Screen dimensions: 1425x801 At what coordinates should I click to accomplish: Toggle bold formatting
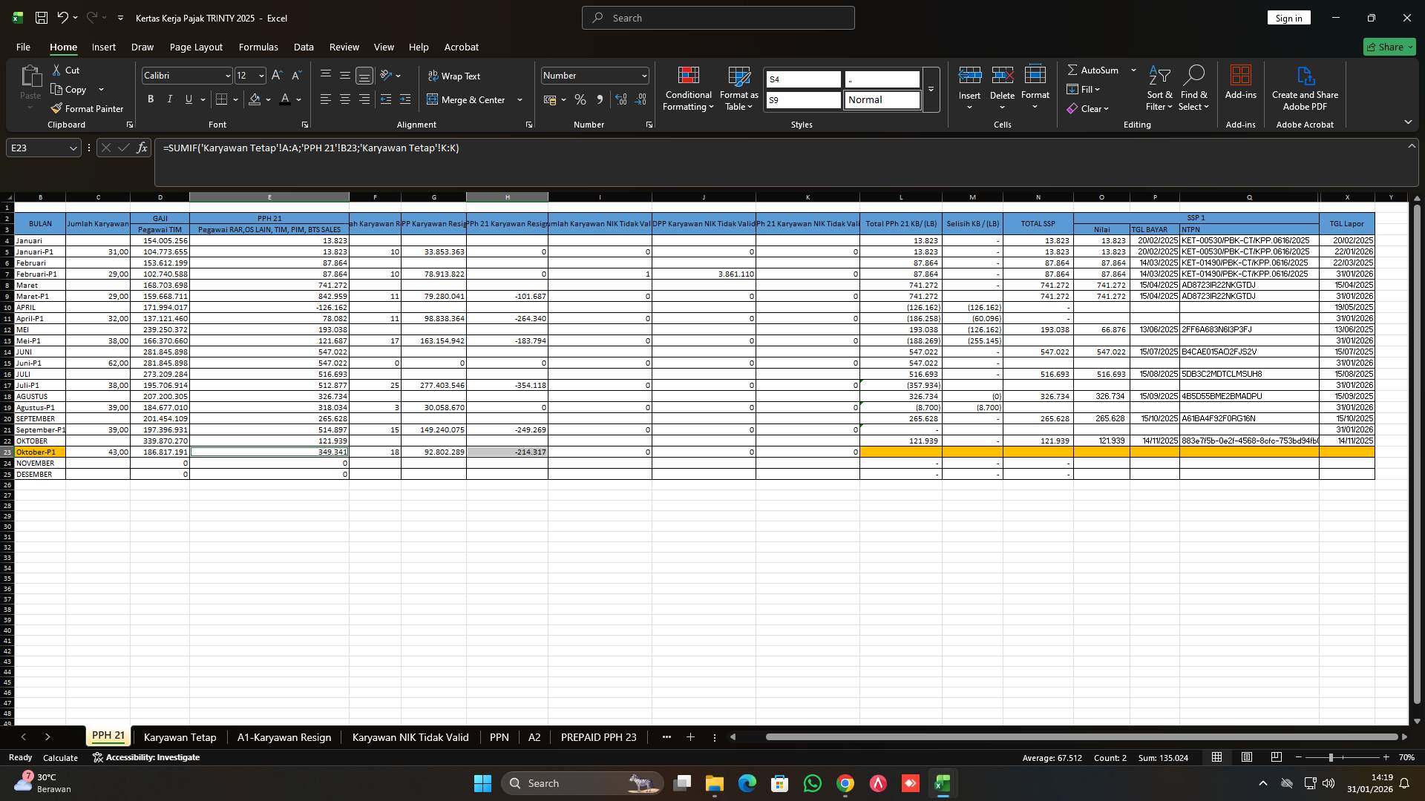coord(150,99)
